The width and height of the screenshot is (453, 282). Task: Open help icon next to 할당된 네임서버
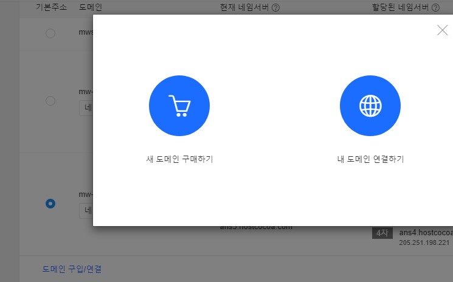(435, 7)
